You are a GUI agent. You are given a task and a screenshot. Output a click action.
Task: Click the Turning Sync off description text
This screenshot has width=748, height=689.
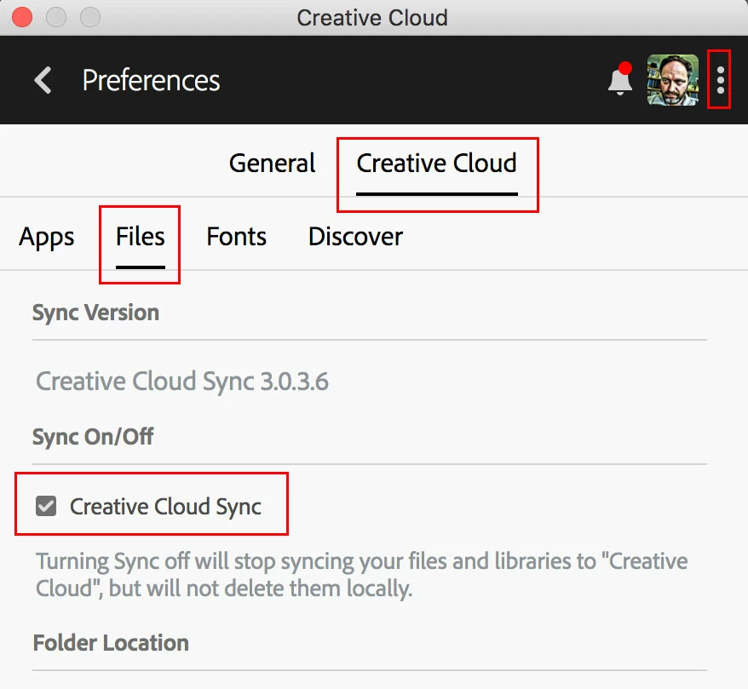click(x=361, y=575)
